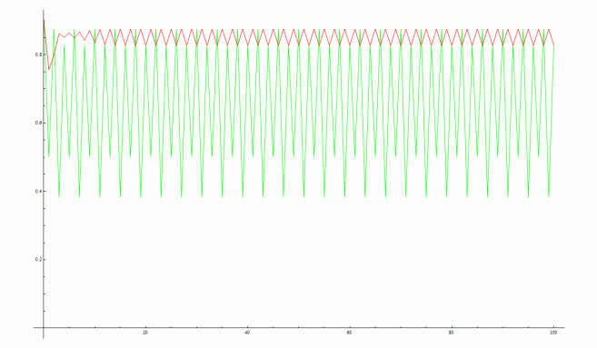597x348 pixels.
Task: Select the y-axis label 0.2
Action: coord(38,259)
